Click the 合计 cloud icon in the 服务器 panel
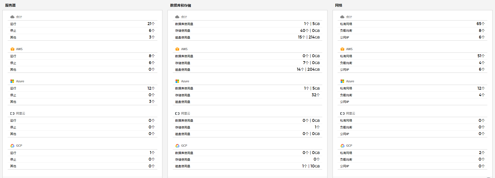This screenshot has height=178, width=495. (x=12, y=17)
